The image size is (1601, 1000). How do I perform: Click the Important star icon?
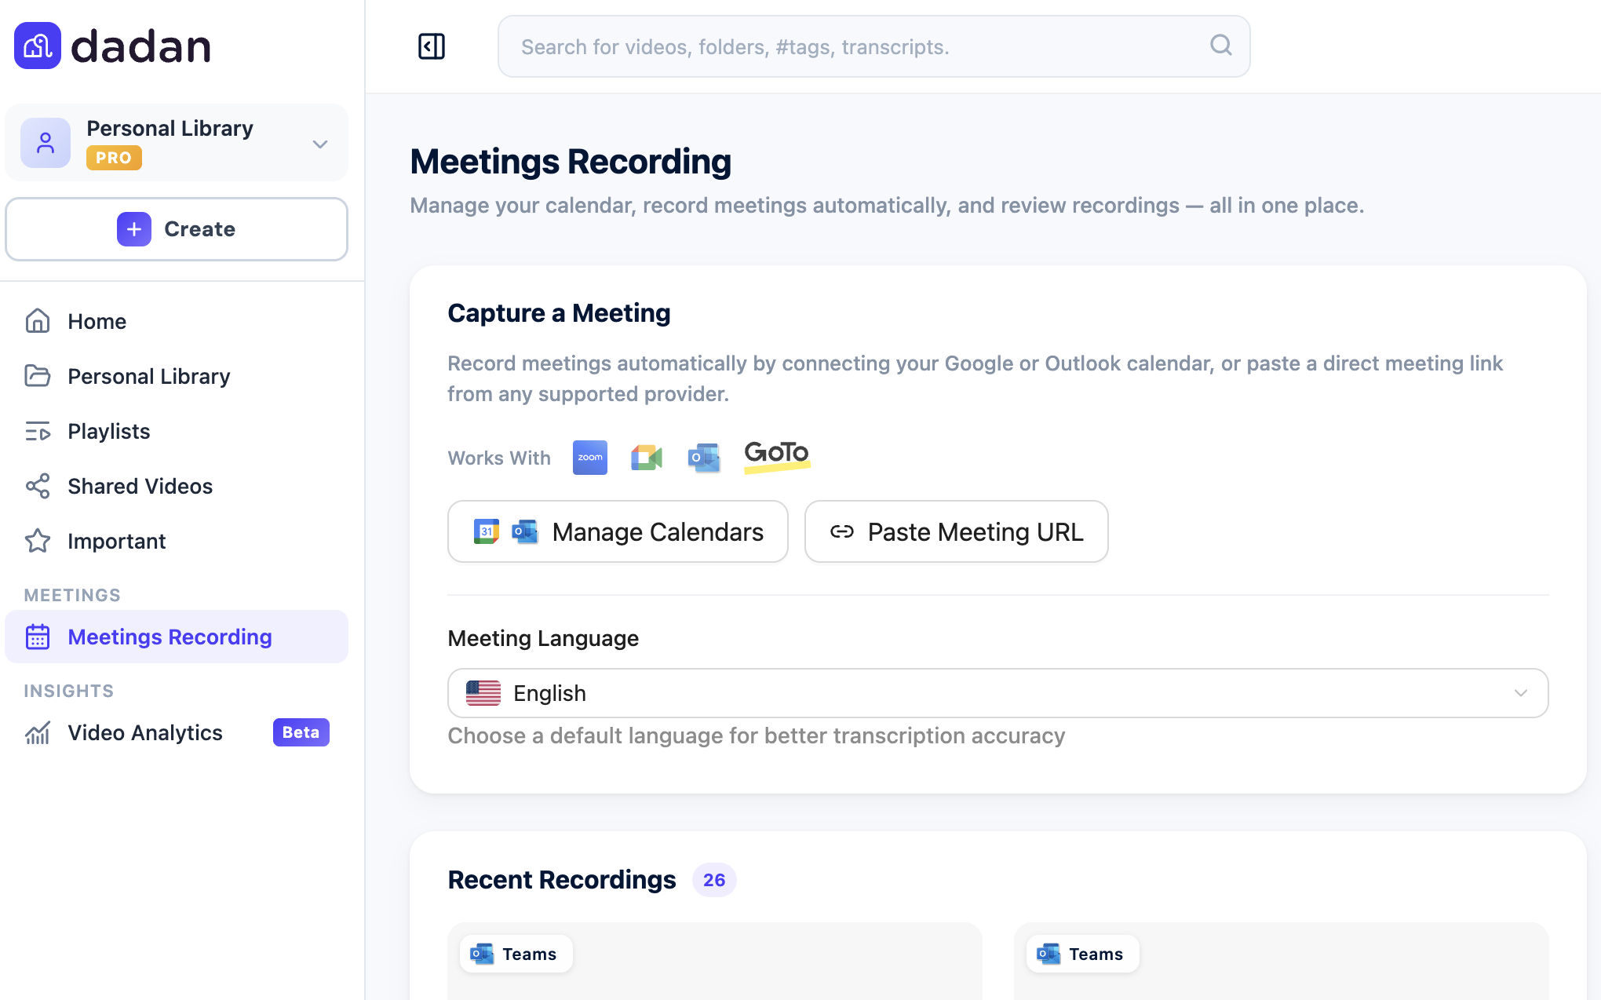(x=38, y=541)
